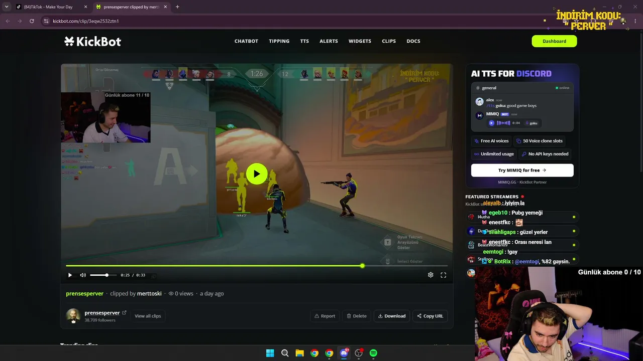Open video settings gear icon
The height and width of the screenshot is (361, 643).
431,275
